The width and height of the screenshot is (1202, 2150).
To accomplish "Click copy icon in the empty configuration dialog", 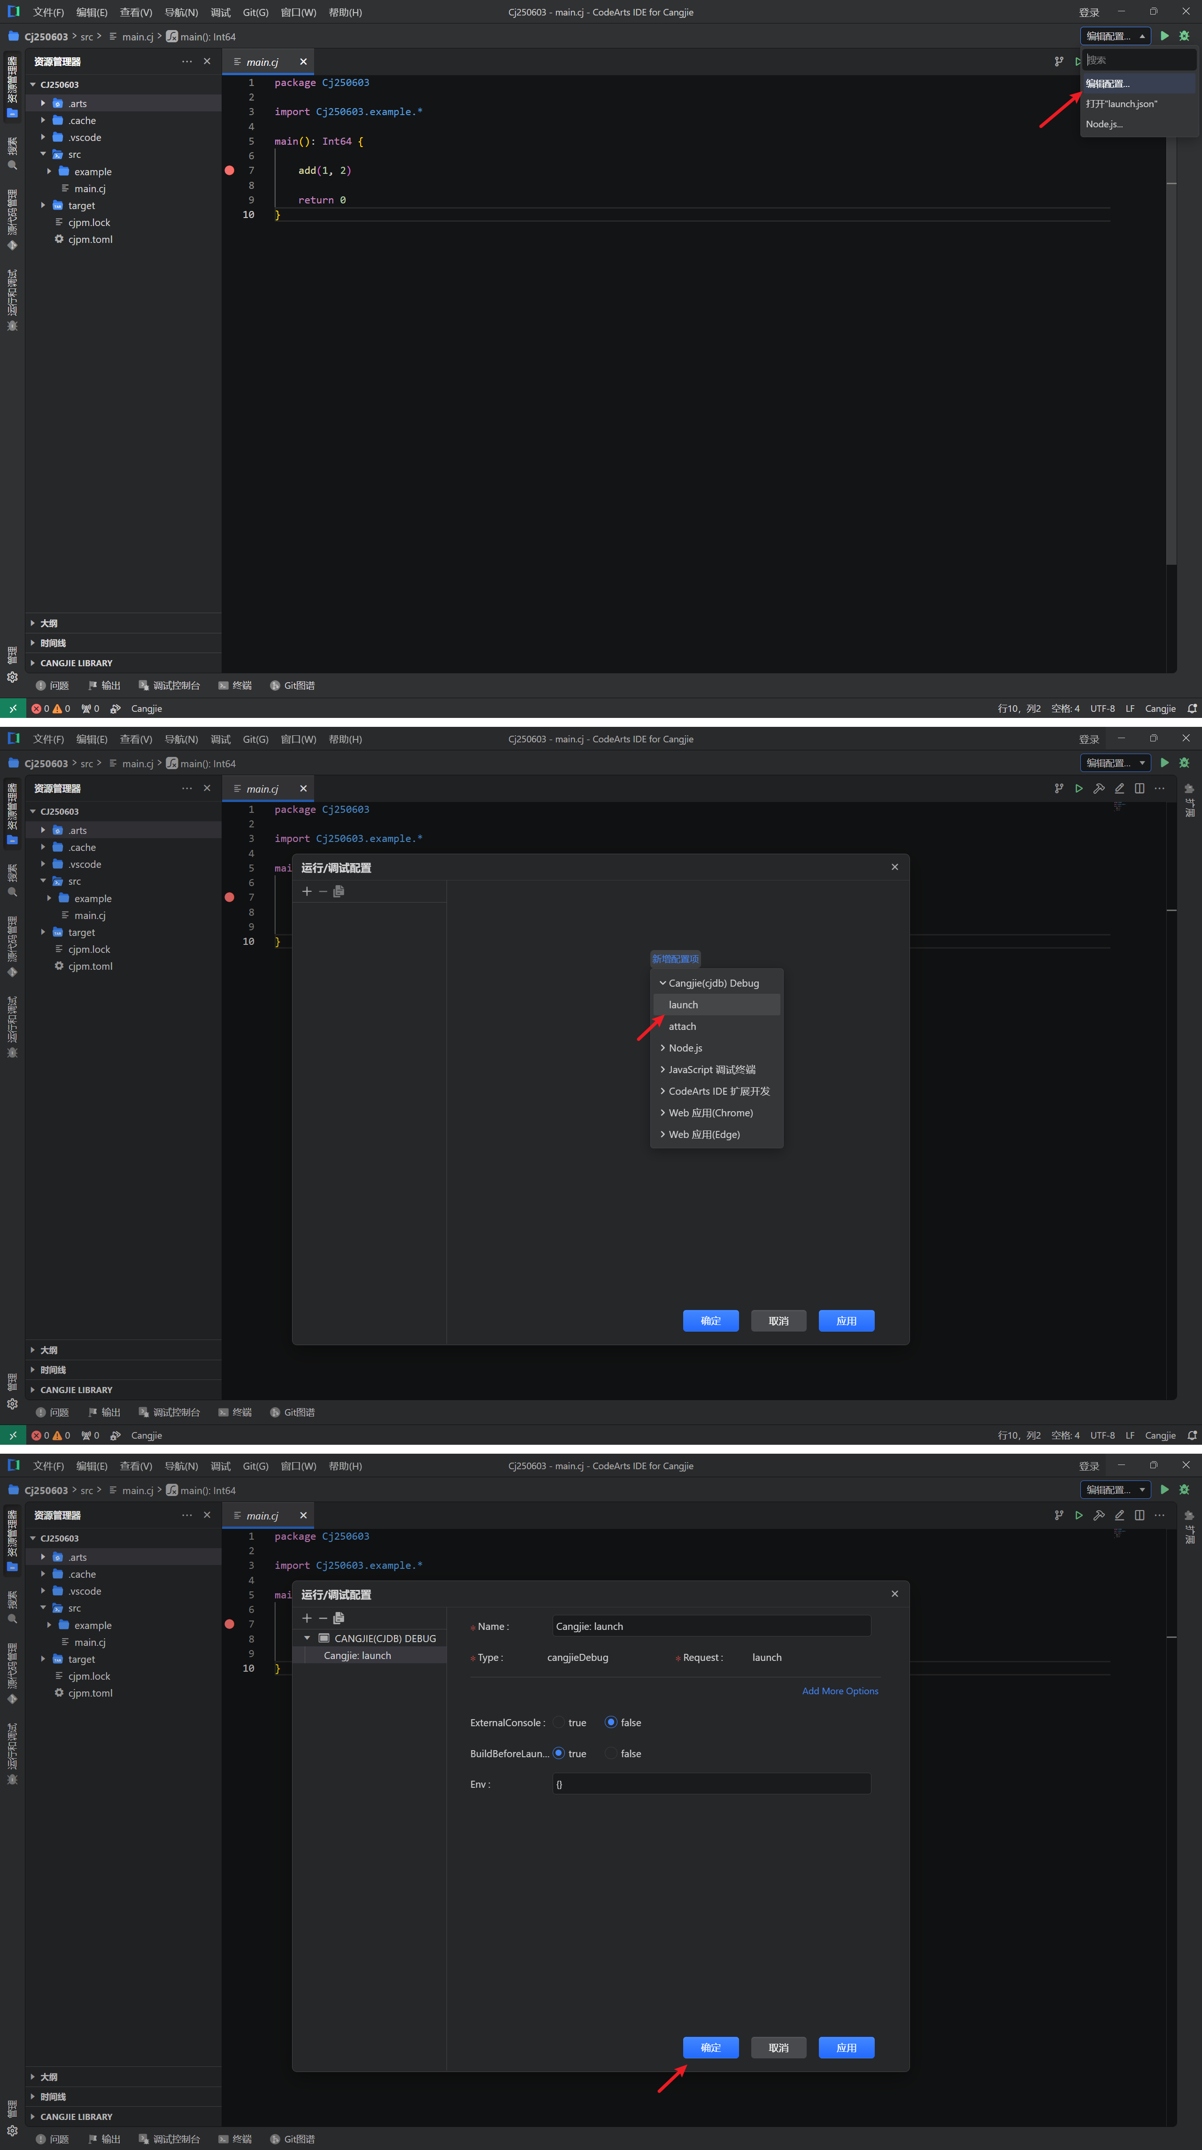I will pyautogui.click(x=339, y=891).
